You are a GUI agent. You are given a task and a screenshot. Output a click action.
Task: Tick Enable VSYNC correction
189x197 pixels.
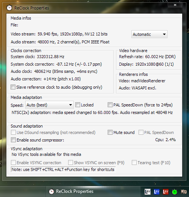tap(13, 163)
